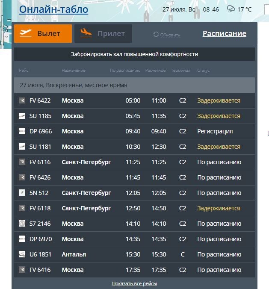This screenshot has width=269, height=289.
Task: Select flight number FV 6422
Action: [x=40, y=100]
